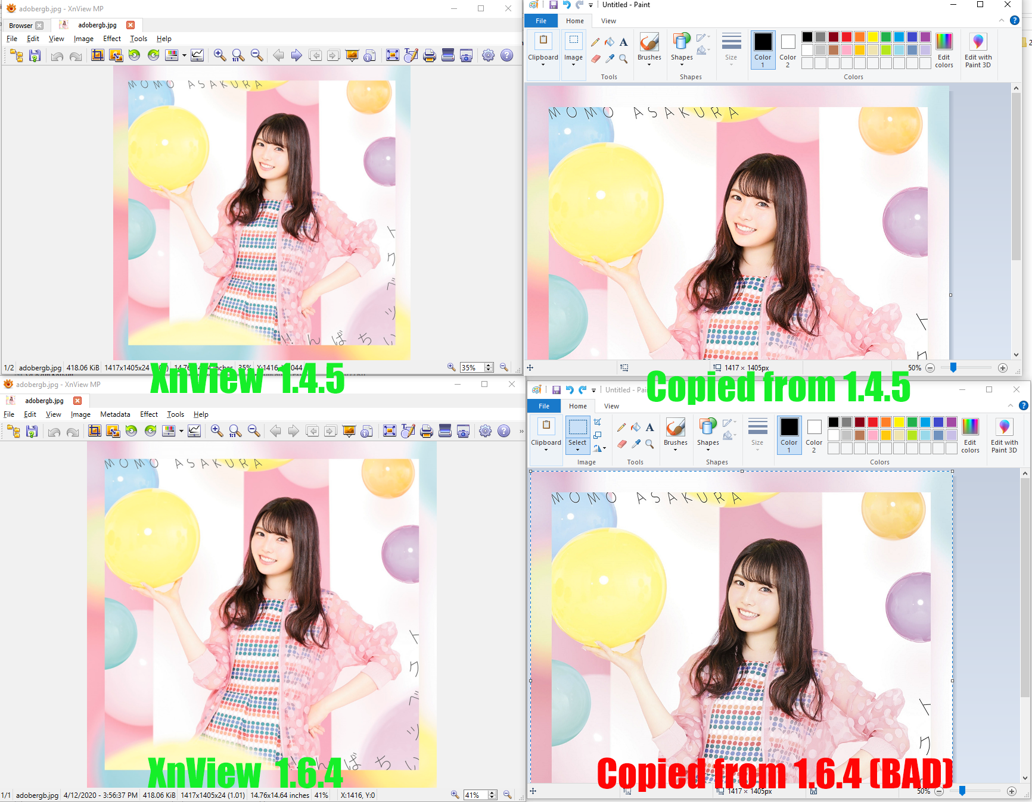
Task: Pick the red color swatch in the upper Paint palette
Action: click(x=847, y=37)
